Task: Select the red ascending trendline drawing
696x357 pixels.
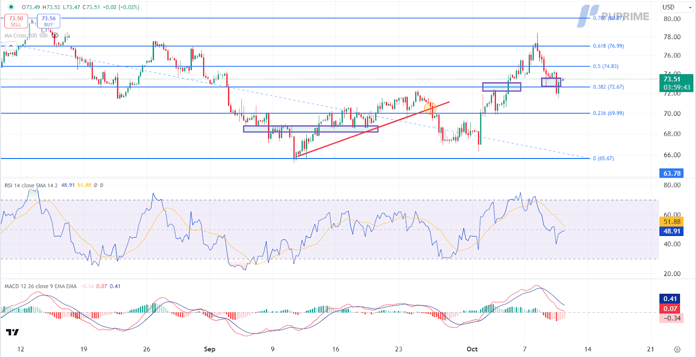Action: 373,129
